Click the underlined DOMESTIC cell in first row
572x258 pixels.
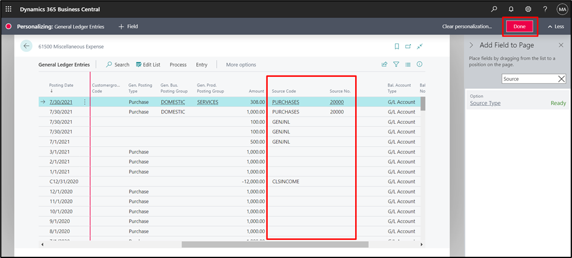173,102
